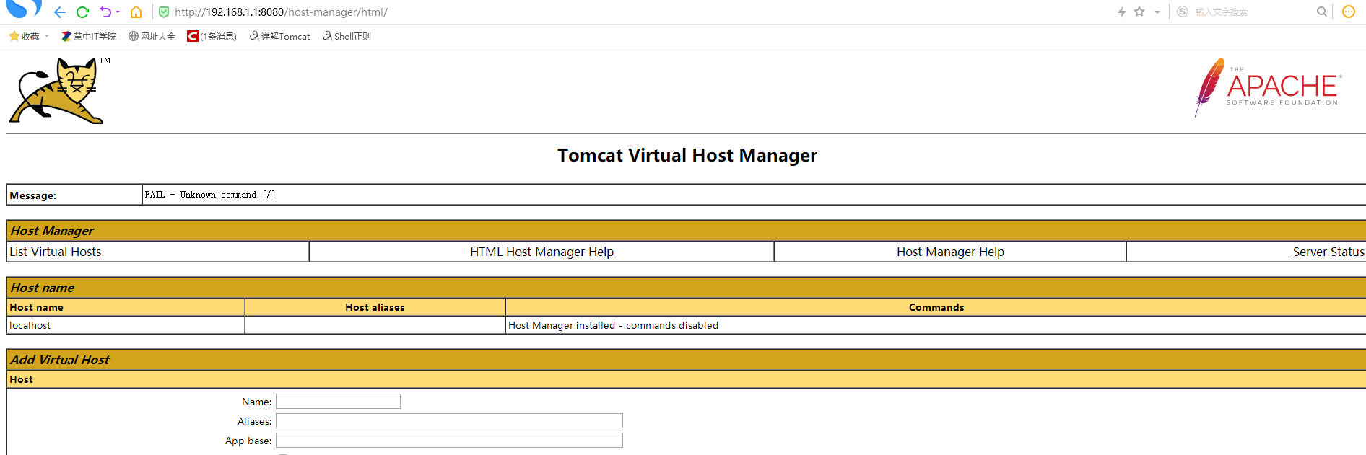Open the 详解Tomcat bookmark
The height and width of the screenshot is (455, 1366).
pyautogui.click(x=280, y=36)
